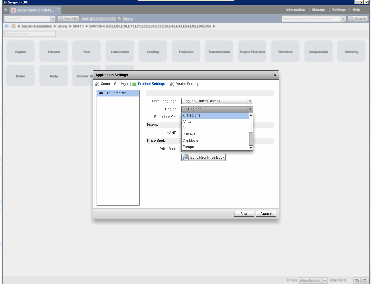Open the Suspension category tile
This screenshot has width=372, height=284.
(318, 51)
